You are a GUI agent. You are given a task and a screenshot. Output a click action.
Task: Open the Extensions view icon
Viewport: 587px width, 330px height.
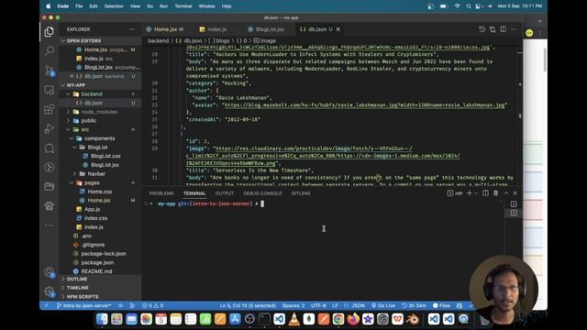(x=49, y=109)
